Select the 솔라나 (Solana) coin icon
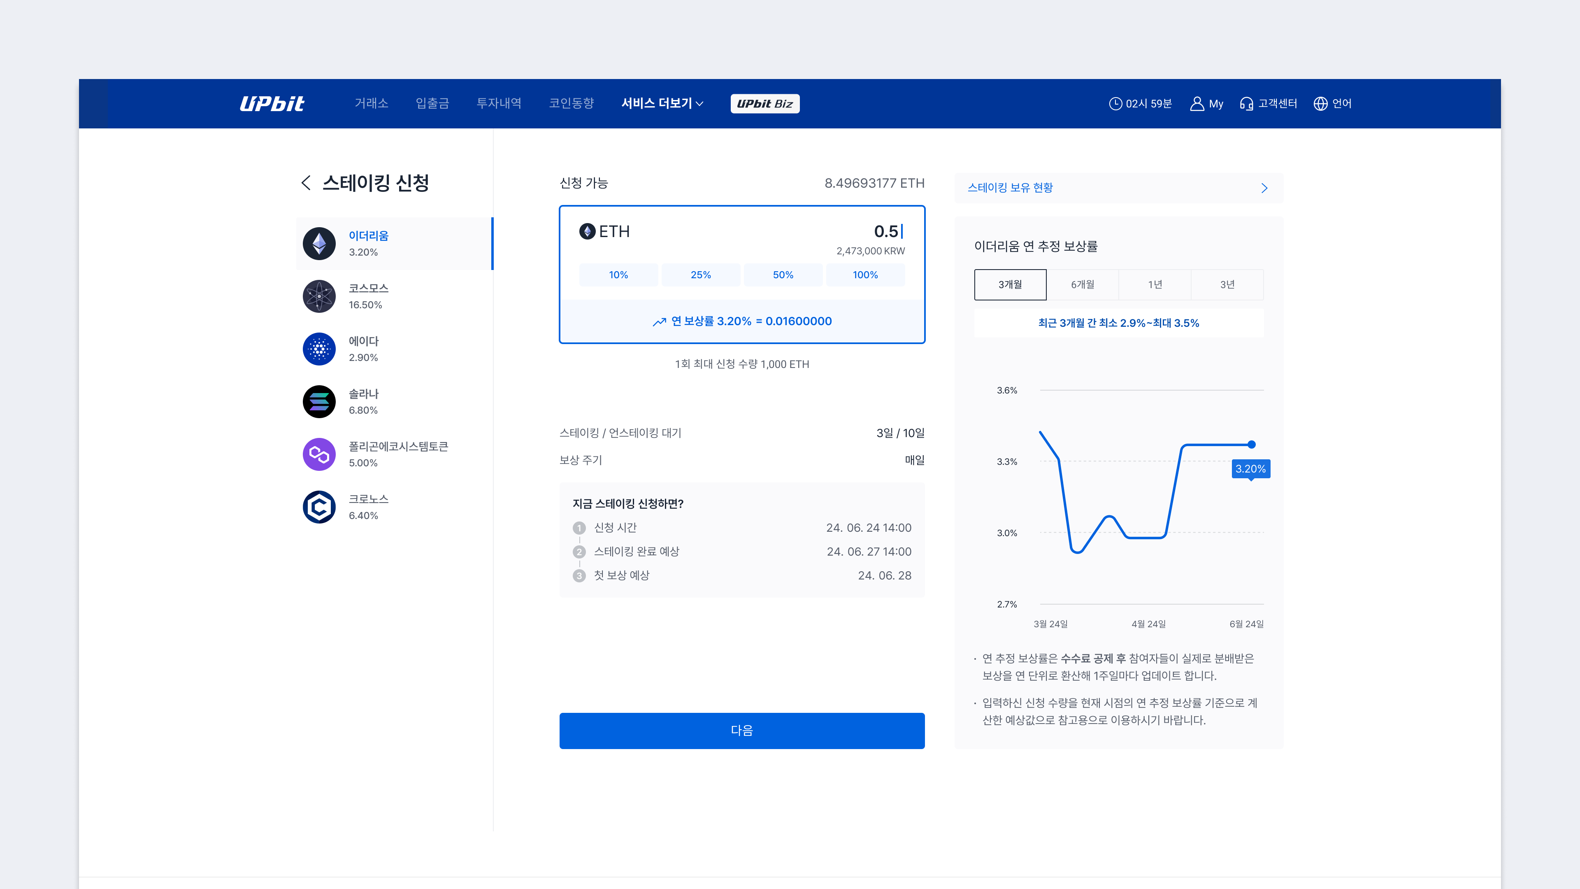 319,401
